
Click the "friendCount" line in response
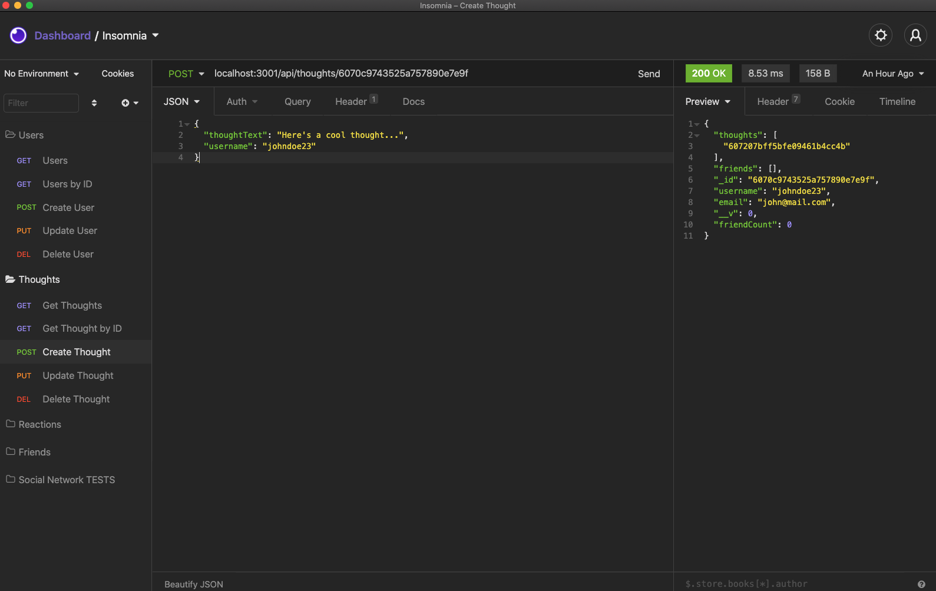[x=752, y=224]
